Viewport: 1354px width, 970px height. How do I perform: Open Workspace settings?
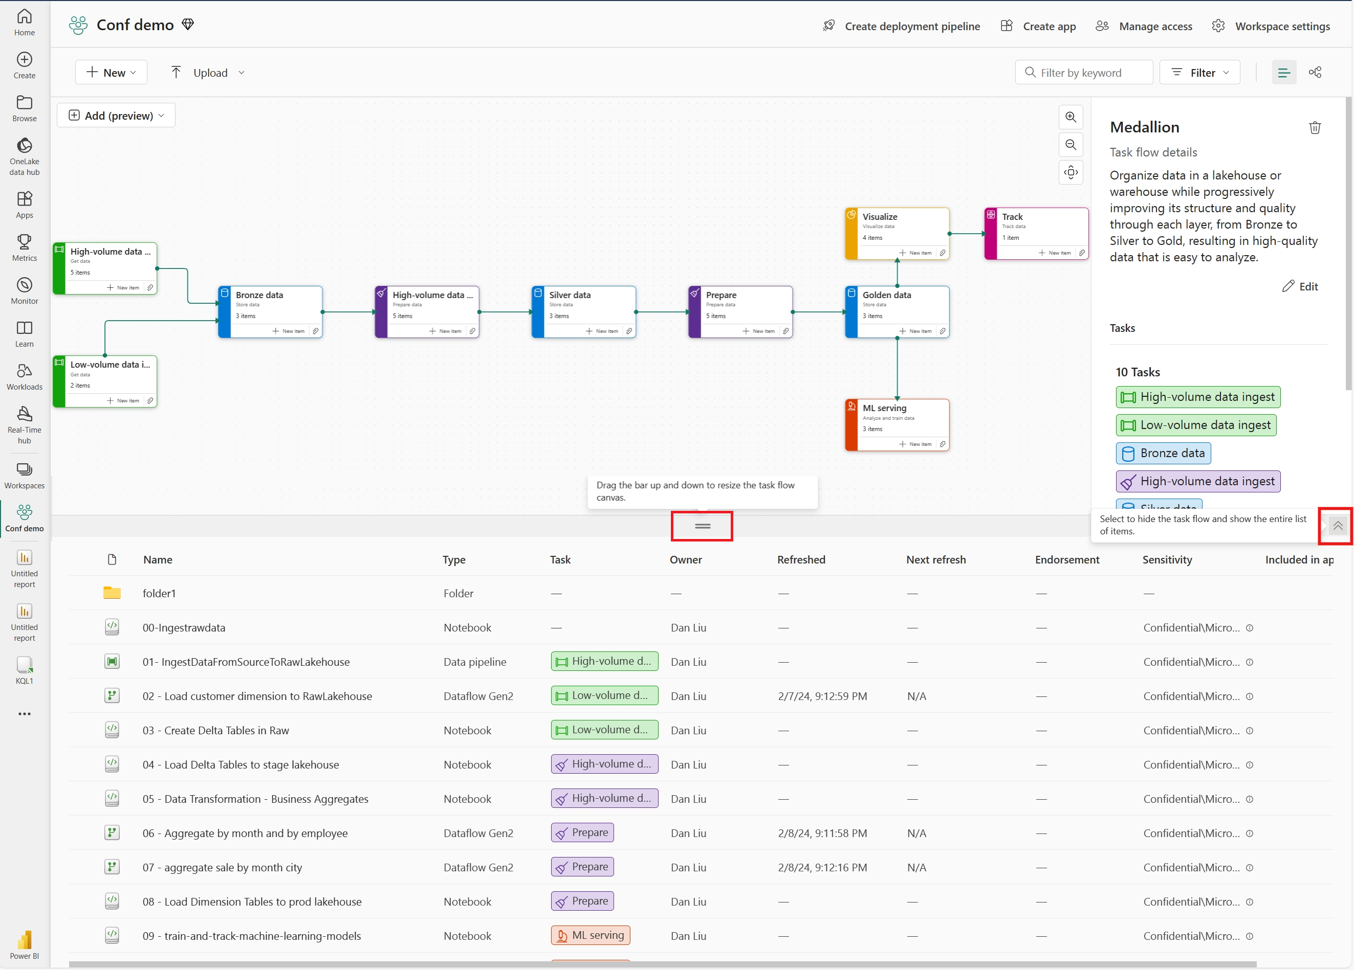(x=1271, y=26)
